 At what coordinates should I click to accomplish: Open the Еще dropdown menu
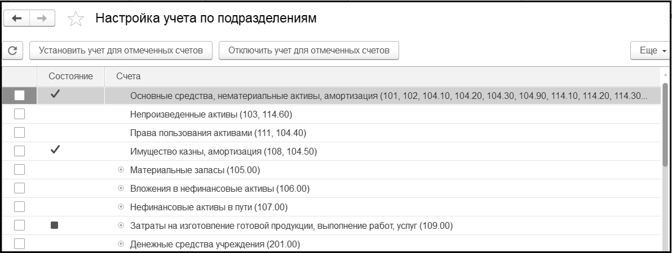coord(652,51)
